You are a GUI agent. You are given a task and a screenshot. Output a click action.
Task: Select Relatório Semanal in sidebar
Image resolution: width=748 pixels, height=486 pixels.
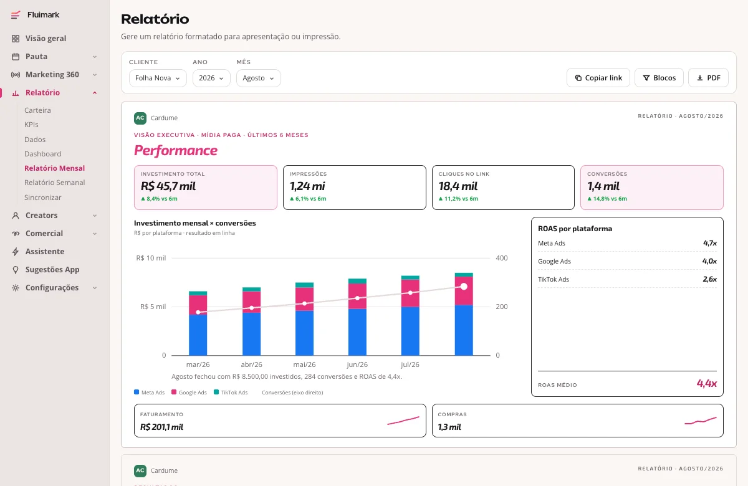[x=55, y=183]
